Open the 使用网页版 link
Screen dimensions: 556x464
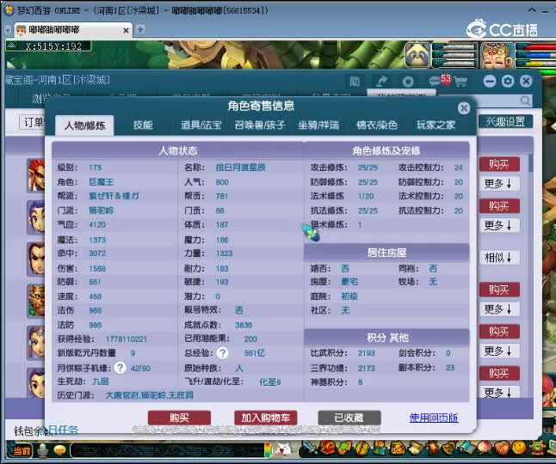[433, 418]
